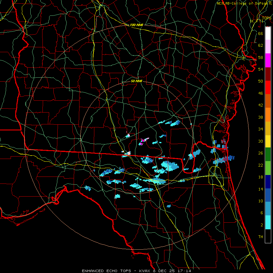Click "ENHANCED ECHO TOPS" in the bottom caption
Image resolution: width=273 pixels, height=273 pixels.
[106, 271]
